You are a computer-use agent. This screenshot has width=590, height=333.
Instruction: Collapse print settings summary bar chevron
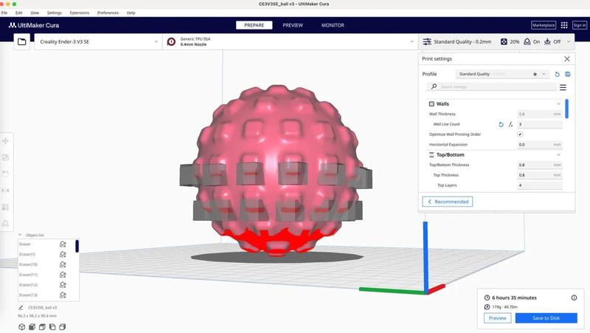tap(568, 42)
